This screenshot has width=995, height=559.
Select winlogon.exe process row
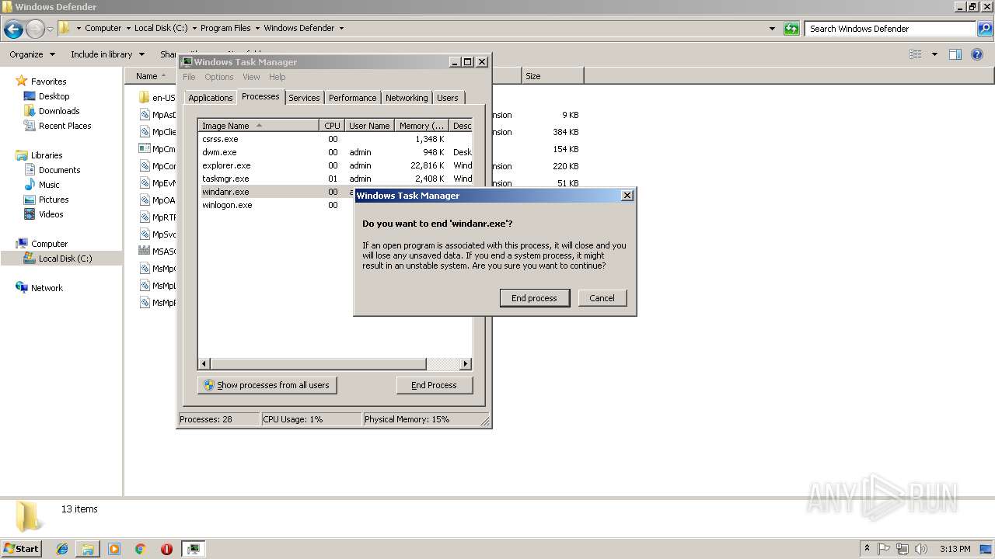click(276, 205)
